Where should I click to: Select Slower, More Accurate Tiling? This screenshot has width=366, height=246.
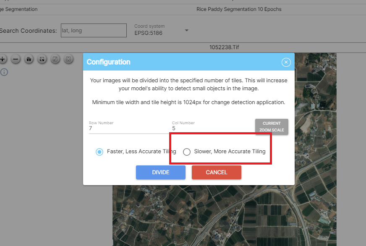[x=187, y=152]
